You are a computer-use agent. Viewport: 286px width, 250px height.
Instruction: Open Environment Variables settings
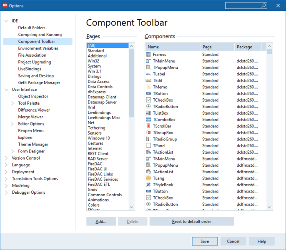point(38,48)
